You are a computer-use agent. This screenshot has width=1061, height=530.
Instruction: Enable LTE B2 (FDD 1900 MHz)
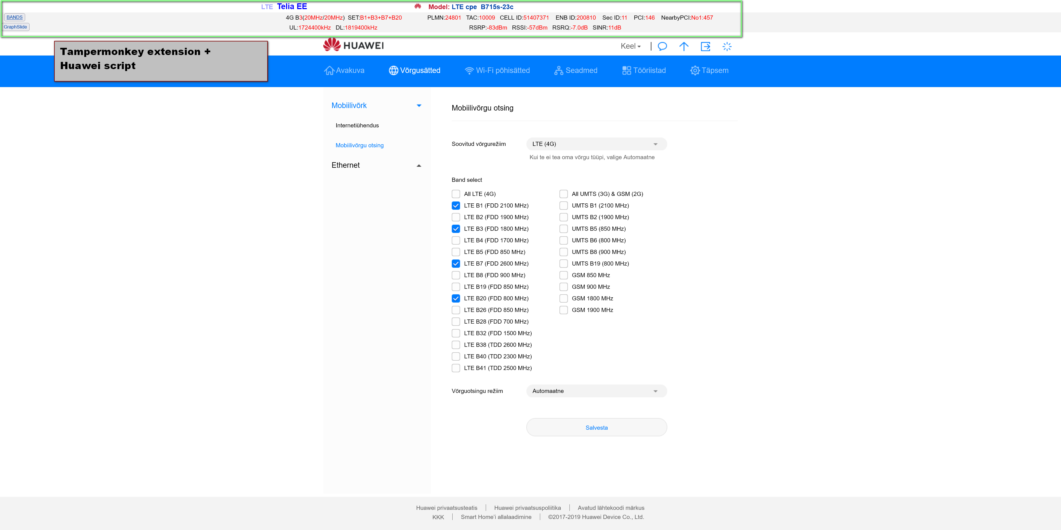[x=456, y=217]
